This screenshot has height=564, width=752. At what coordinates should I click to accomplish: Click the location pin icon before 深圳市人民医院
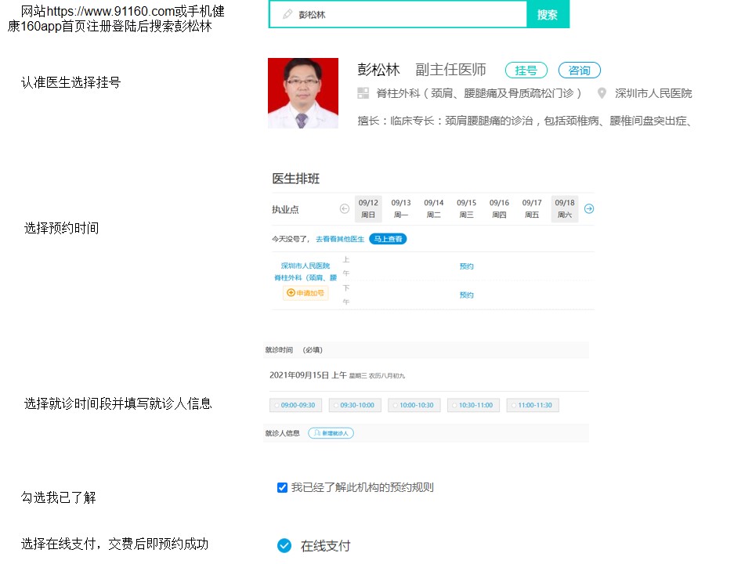[602, 92]
